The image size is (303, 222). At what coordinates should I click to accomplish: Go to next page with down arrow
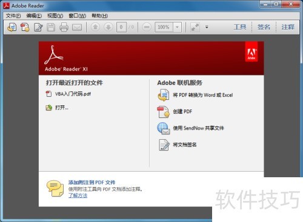pos(108,27)
